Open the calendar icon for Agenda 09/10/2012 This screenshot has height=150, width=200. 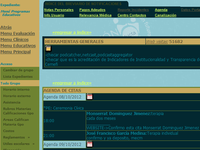(90, 144)
